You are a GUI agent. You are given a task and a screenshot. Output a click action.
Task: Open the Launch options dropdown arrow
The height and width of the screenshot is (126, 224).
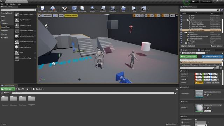[x=148, y=9]
